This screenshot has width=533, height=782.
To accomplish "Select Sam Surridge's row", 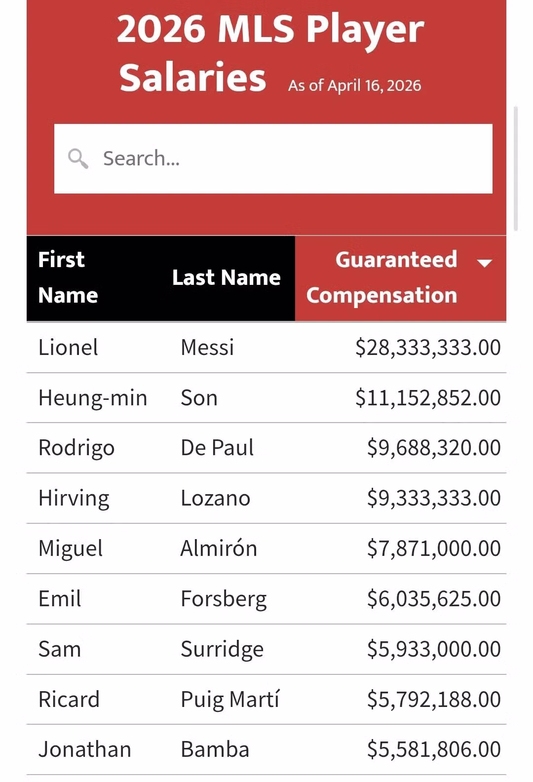I will pyautogui.click(x=266, y=649).
